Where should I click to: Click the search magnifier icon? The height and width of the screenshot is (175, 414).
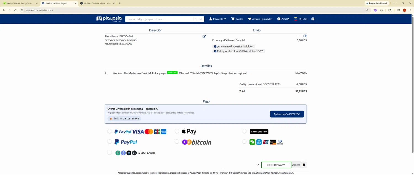click(x=201, y=19)
